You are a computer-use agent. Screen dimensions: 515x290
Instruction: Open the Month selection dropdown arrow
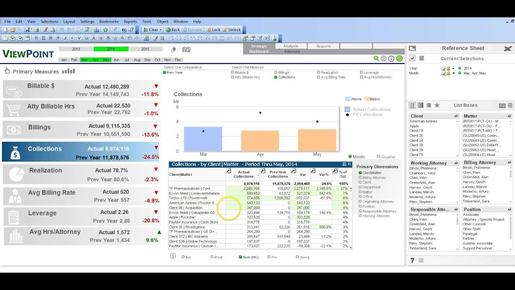pos(453,73)
